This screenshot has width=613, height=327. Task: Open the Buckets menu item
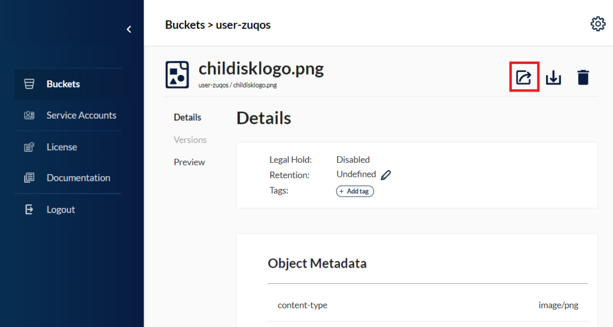[63, 84]
